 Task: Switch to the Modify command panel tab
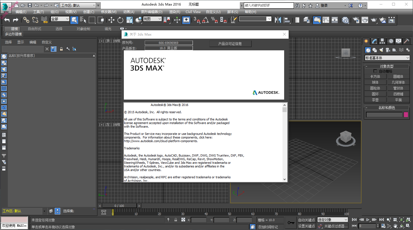pyautogui.click(x=374, y=41)
